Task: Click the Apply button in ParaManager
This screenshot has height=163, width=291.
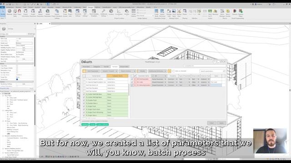Action: pyautogui.click(x=221, y=123)
